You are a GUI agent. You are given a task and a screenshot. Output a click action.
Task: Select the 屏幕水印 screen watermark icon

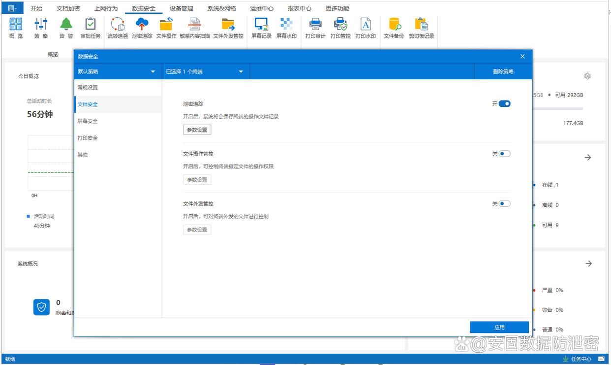286,28
